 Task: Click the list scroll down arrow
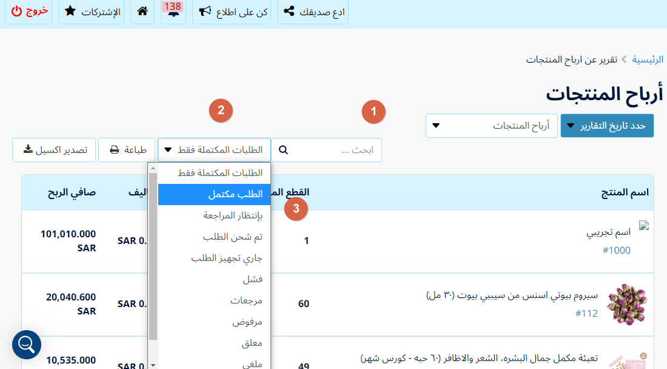tap(153, 365)
